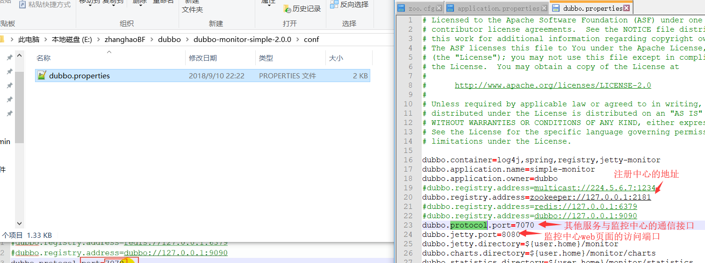The image size is (705, 263).
Task: Click the multicast://224.5.6.7:1234 link
Action: tap(595, 188)
